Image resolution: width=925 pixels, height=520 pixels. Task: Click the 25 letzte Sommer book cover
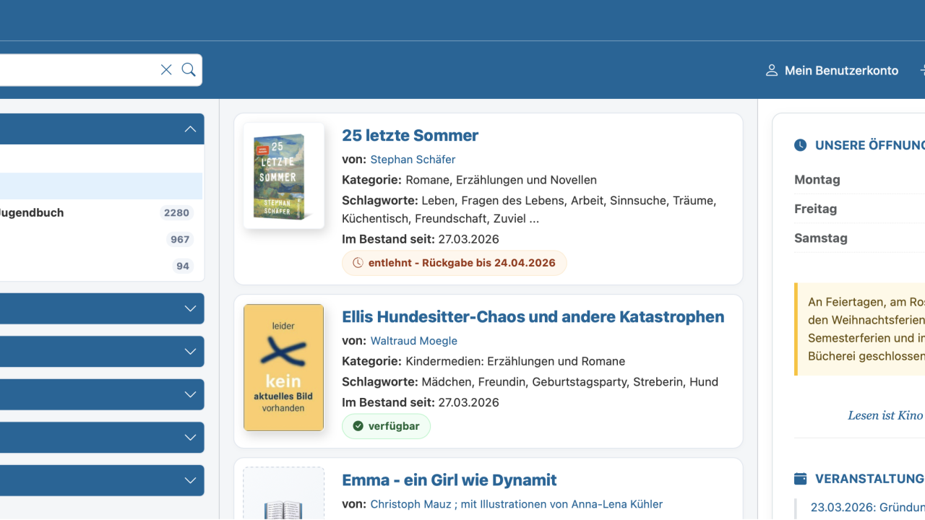(283, 176)
